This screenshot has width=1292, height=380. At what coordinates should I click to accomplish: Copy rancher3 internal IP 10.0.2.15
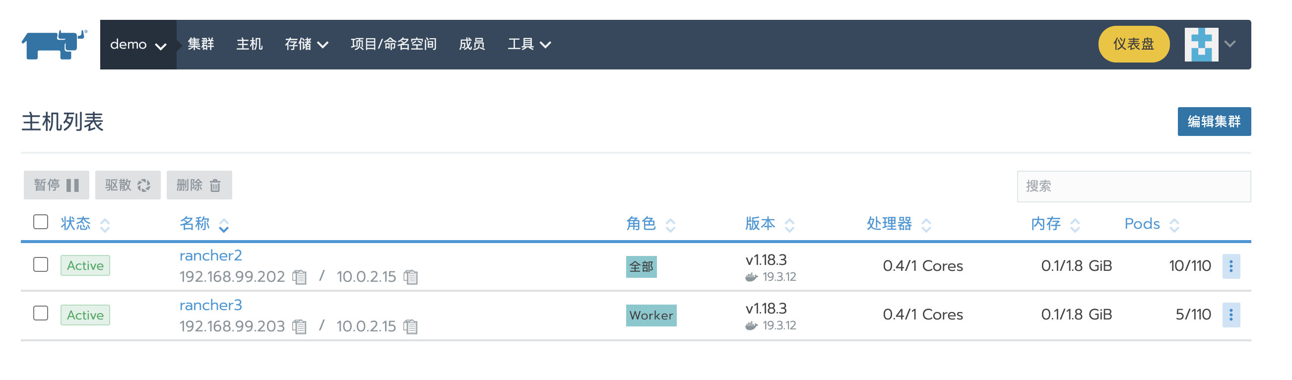point(411,327)
